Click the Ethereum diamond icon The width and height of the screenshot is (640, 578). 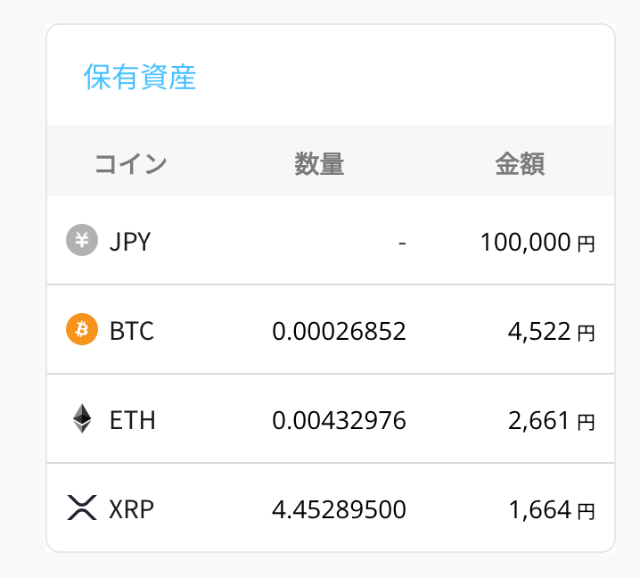click(81, 418)
